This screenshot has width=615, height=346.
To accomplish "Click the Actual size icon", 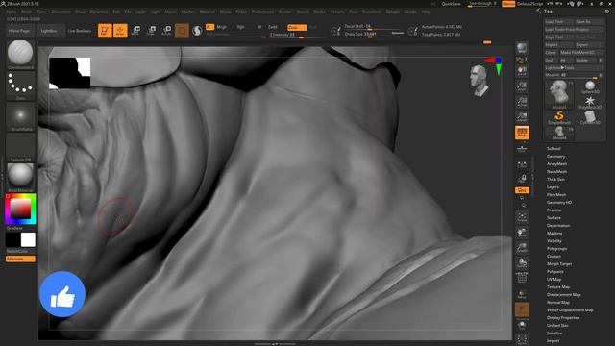I will 522,102.
